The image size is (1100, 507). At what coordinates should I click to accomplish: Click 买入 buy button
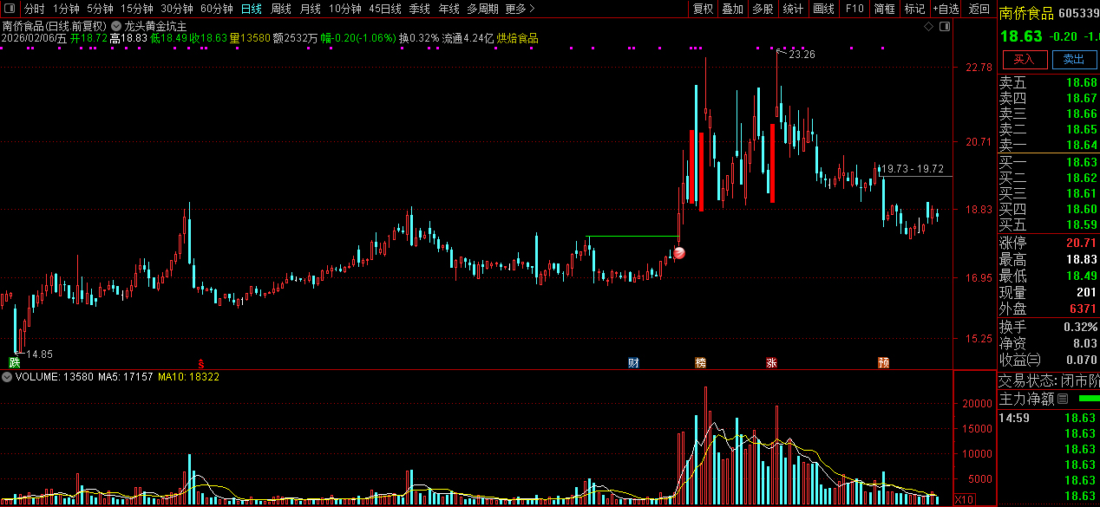(1025, 59)
